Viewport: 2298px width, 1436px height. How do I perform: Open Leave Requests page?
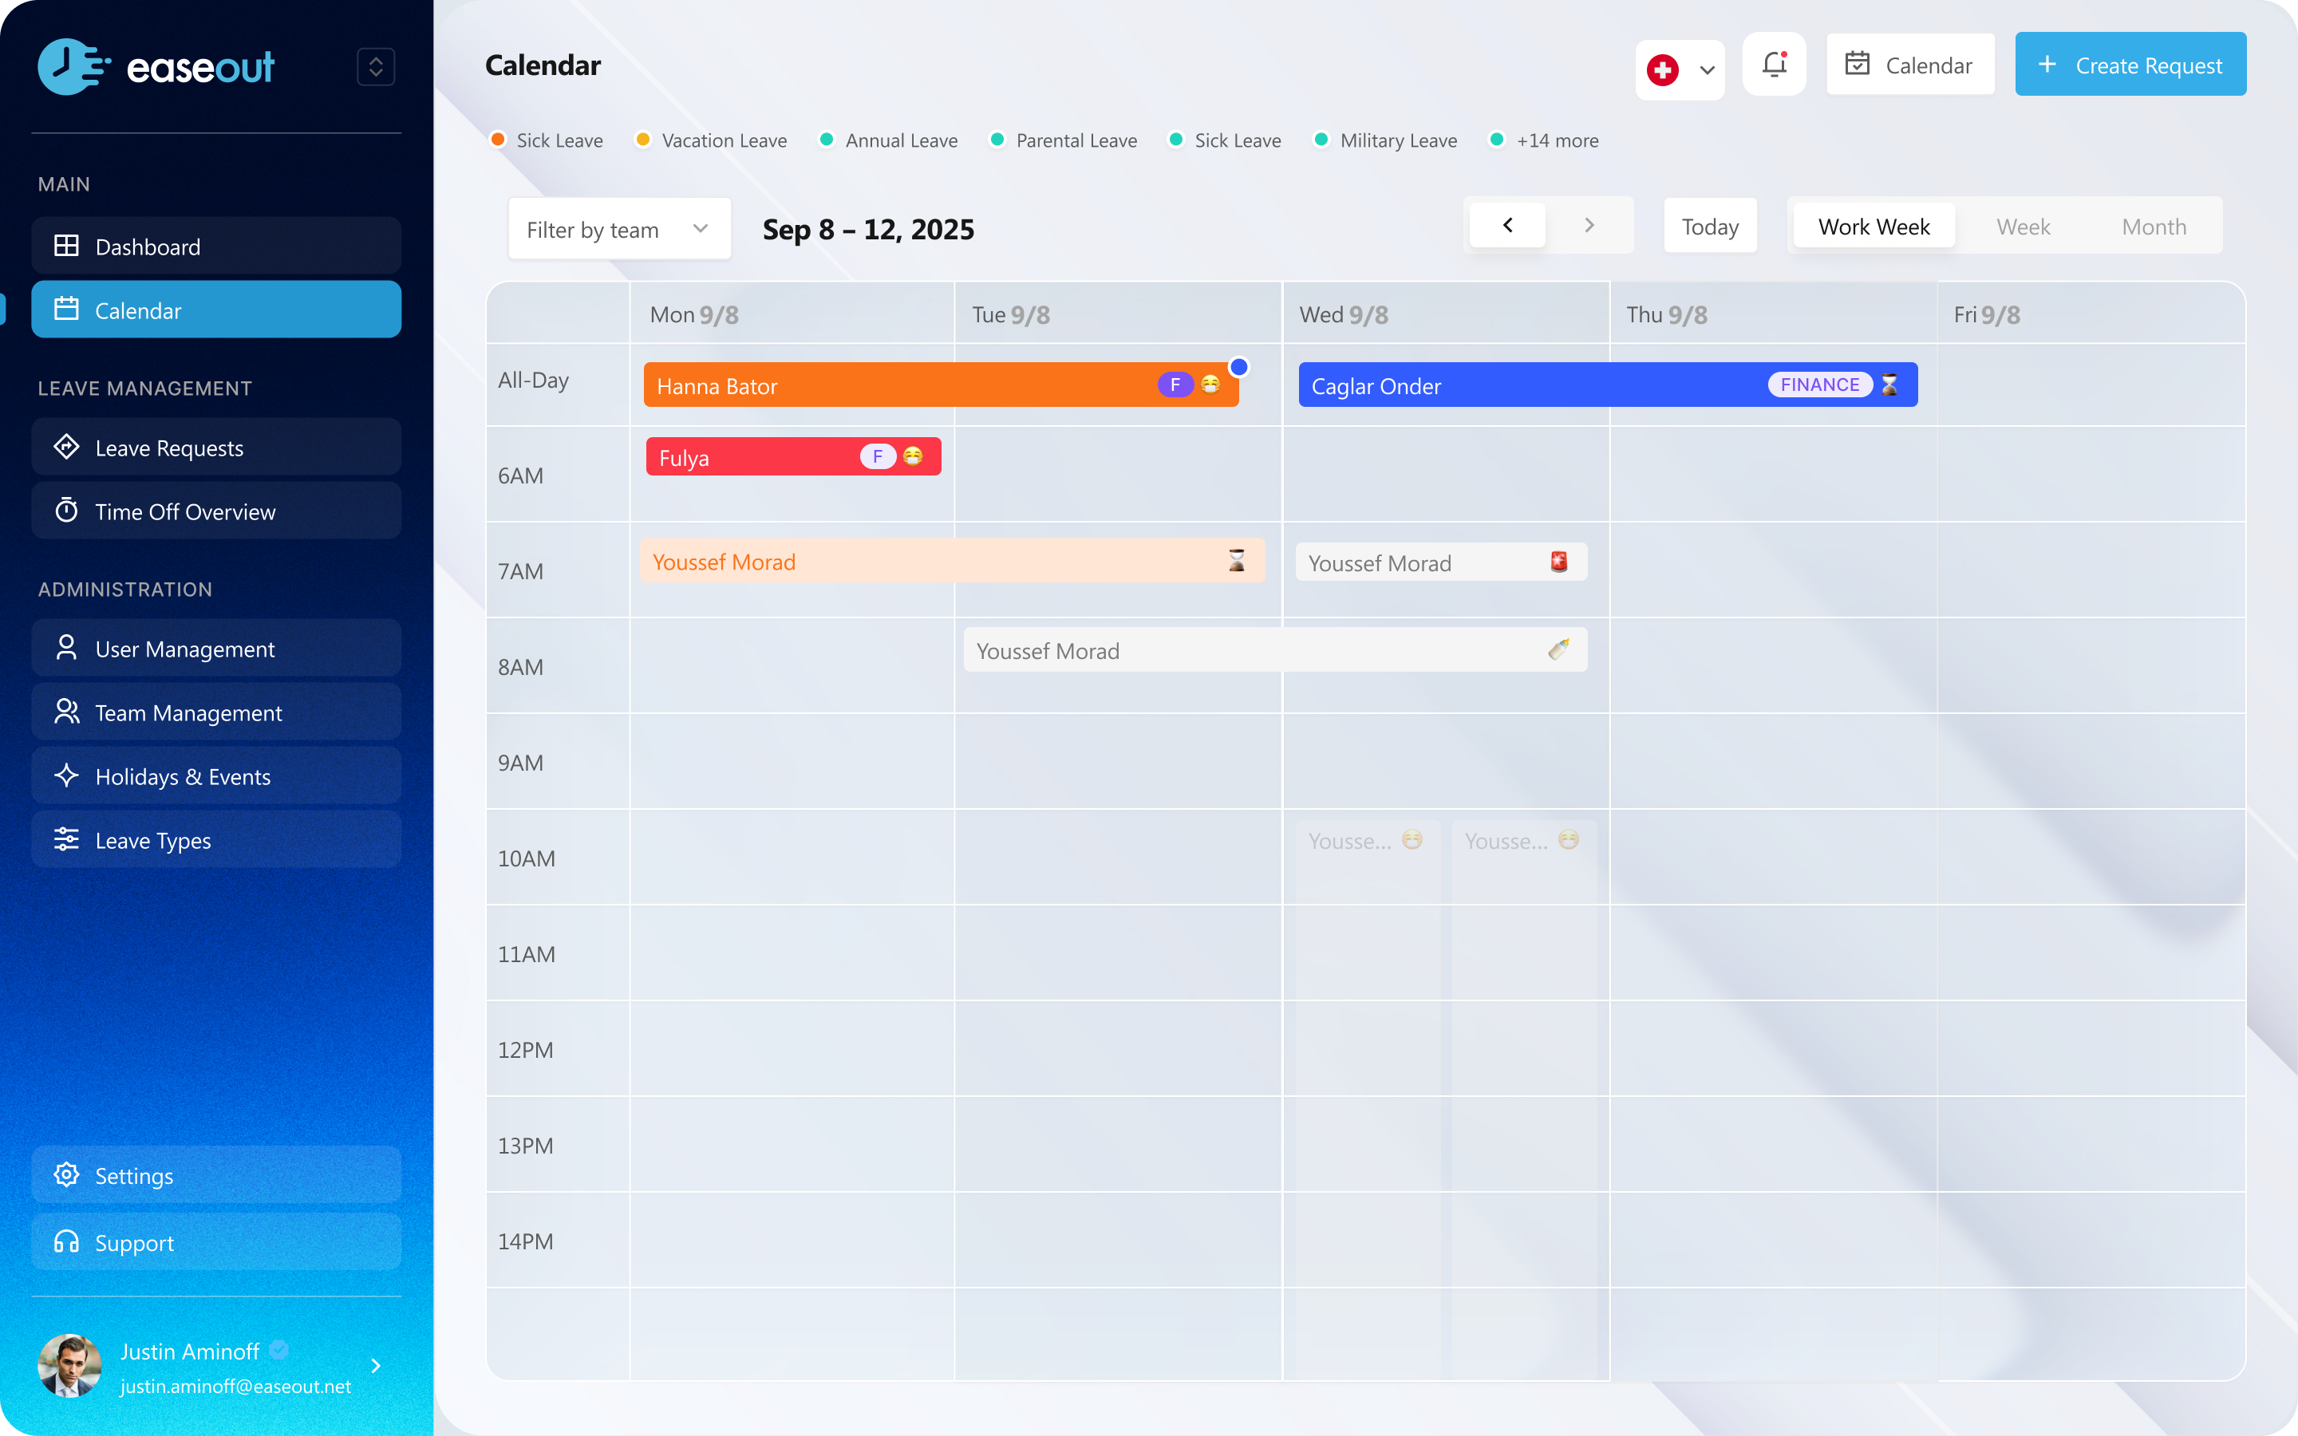click(215, 448)
